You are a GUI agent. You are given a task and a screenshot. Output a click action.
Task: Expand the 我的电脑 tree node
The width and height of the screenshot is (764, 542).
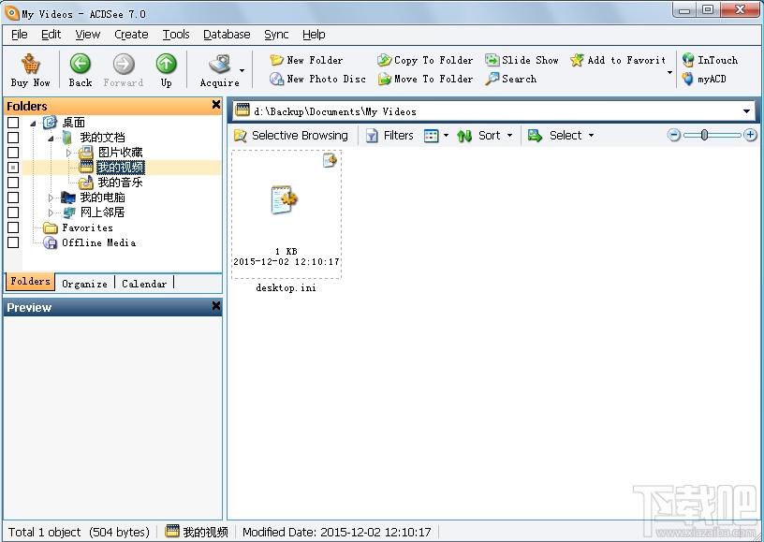click(x=51, y=198)
